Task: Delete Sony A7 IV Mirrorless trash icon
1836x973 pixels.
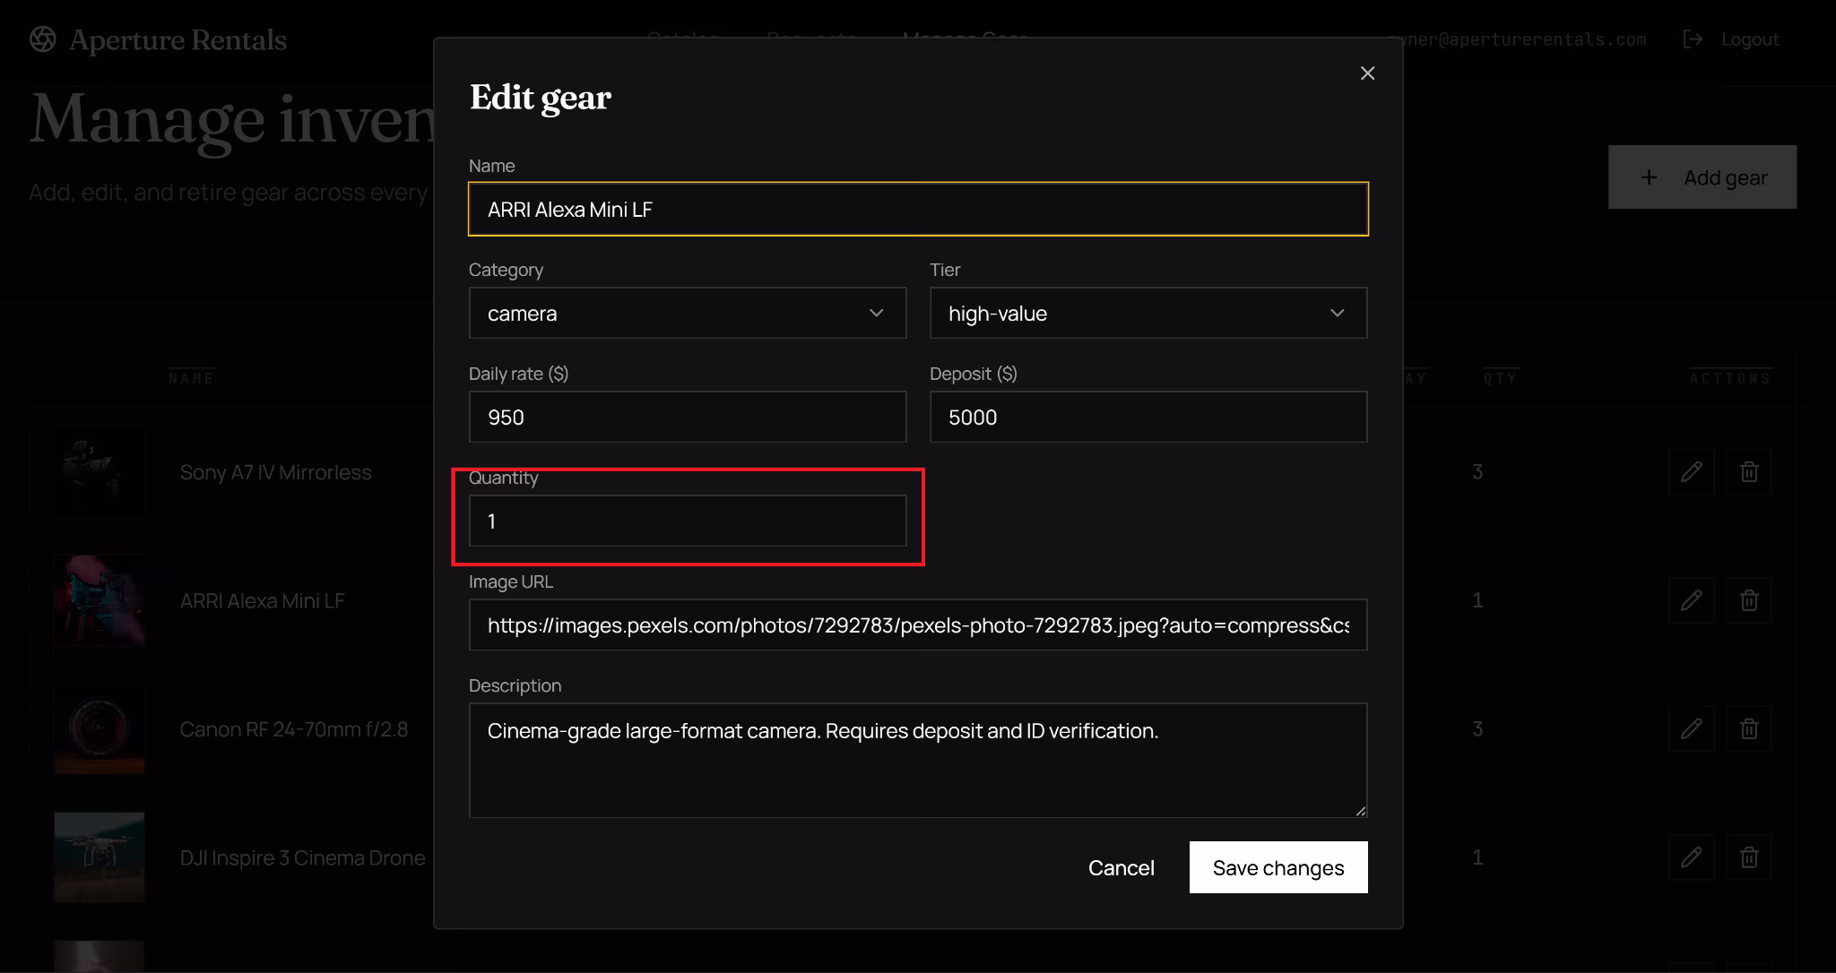Action: (1749, 472)
